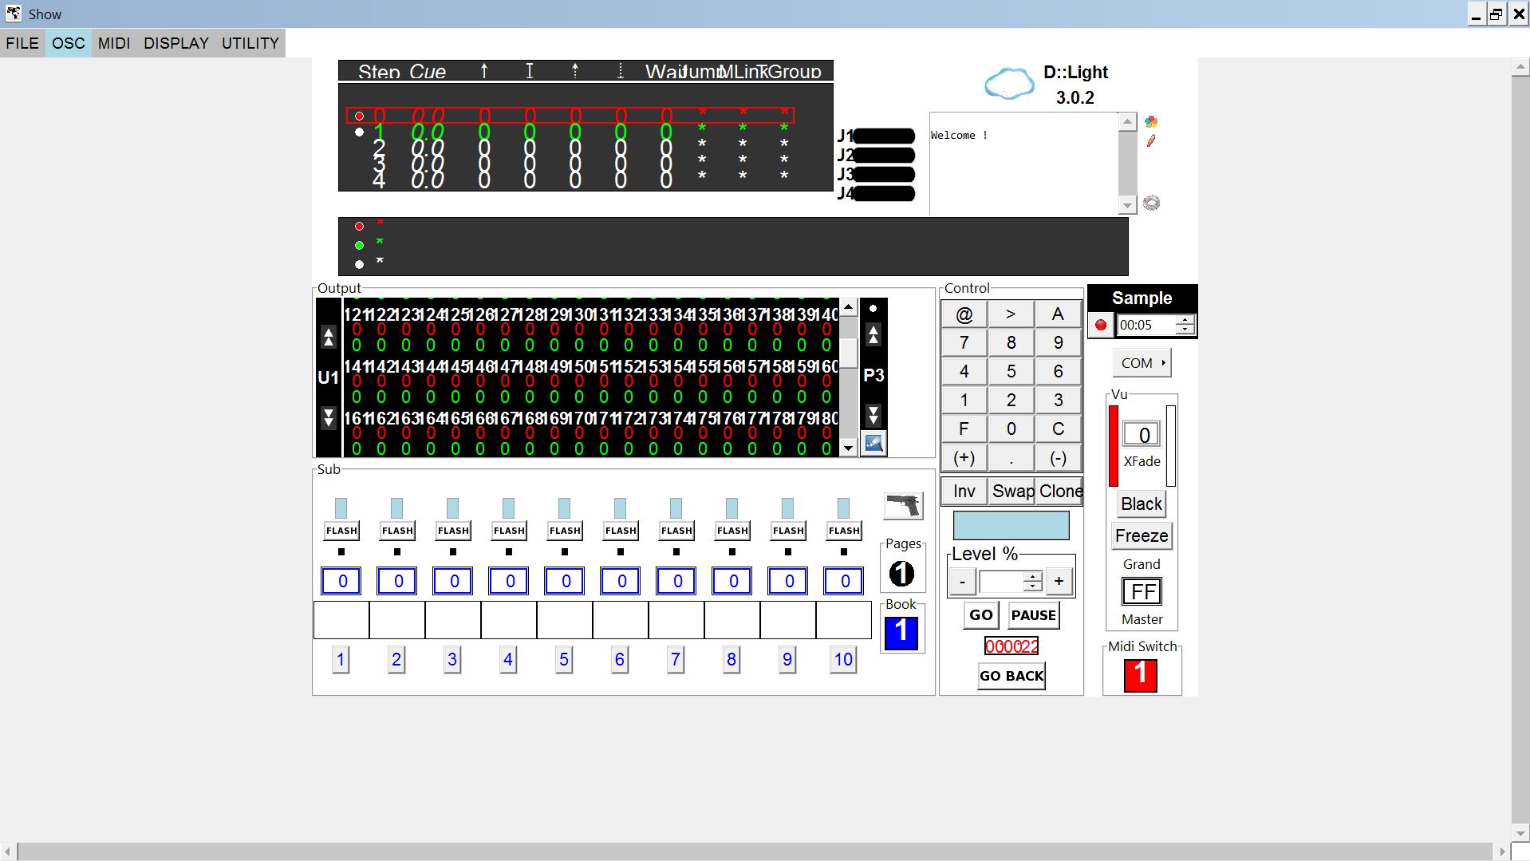This screenshot has width=1530, height=861.
Task: Click the picture icon below P3
Action: click(873, 444)
